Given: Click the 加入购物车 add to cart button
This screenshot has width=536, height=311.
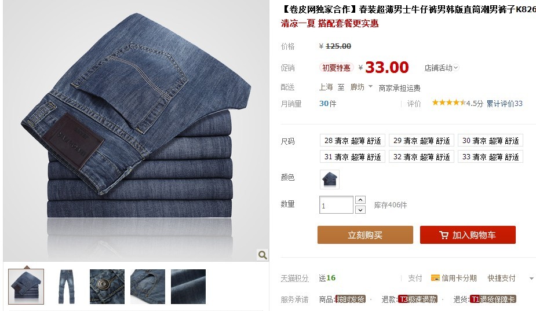Looking at the screenshot, I should [x=468, y=235].
